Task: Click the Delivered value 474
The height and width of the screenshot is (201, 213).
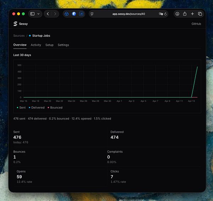Action: [115, 137]
